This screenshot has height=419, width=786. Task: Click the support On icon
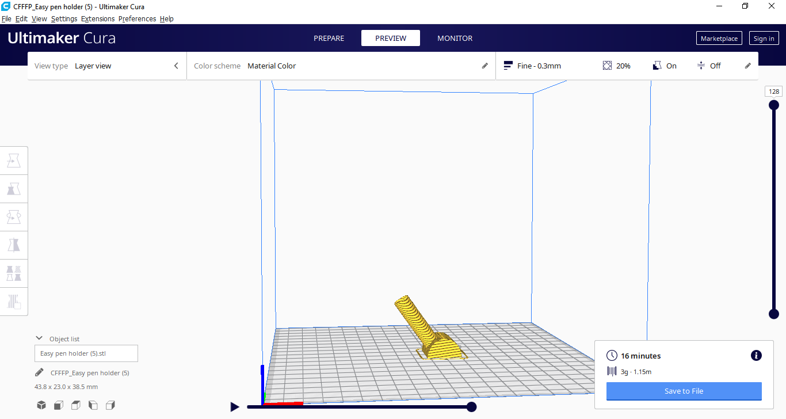658,66
